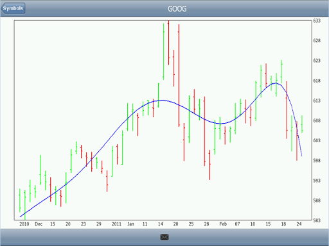The height and width of the screenshot is (246, 329).
Task: Click the 633 price axis label
Action: [317, 20]
